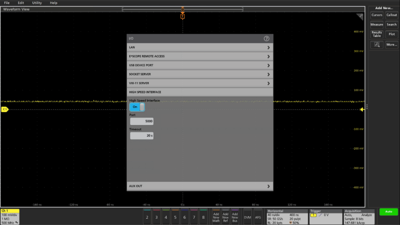
Task: Click the Port number input field
Action: 141,121
